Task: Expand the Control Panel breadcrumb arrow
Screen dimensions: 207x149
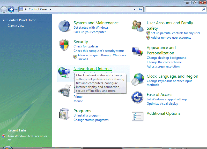Action: click(50, 10)
